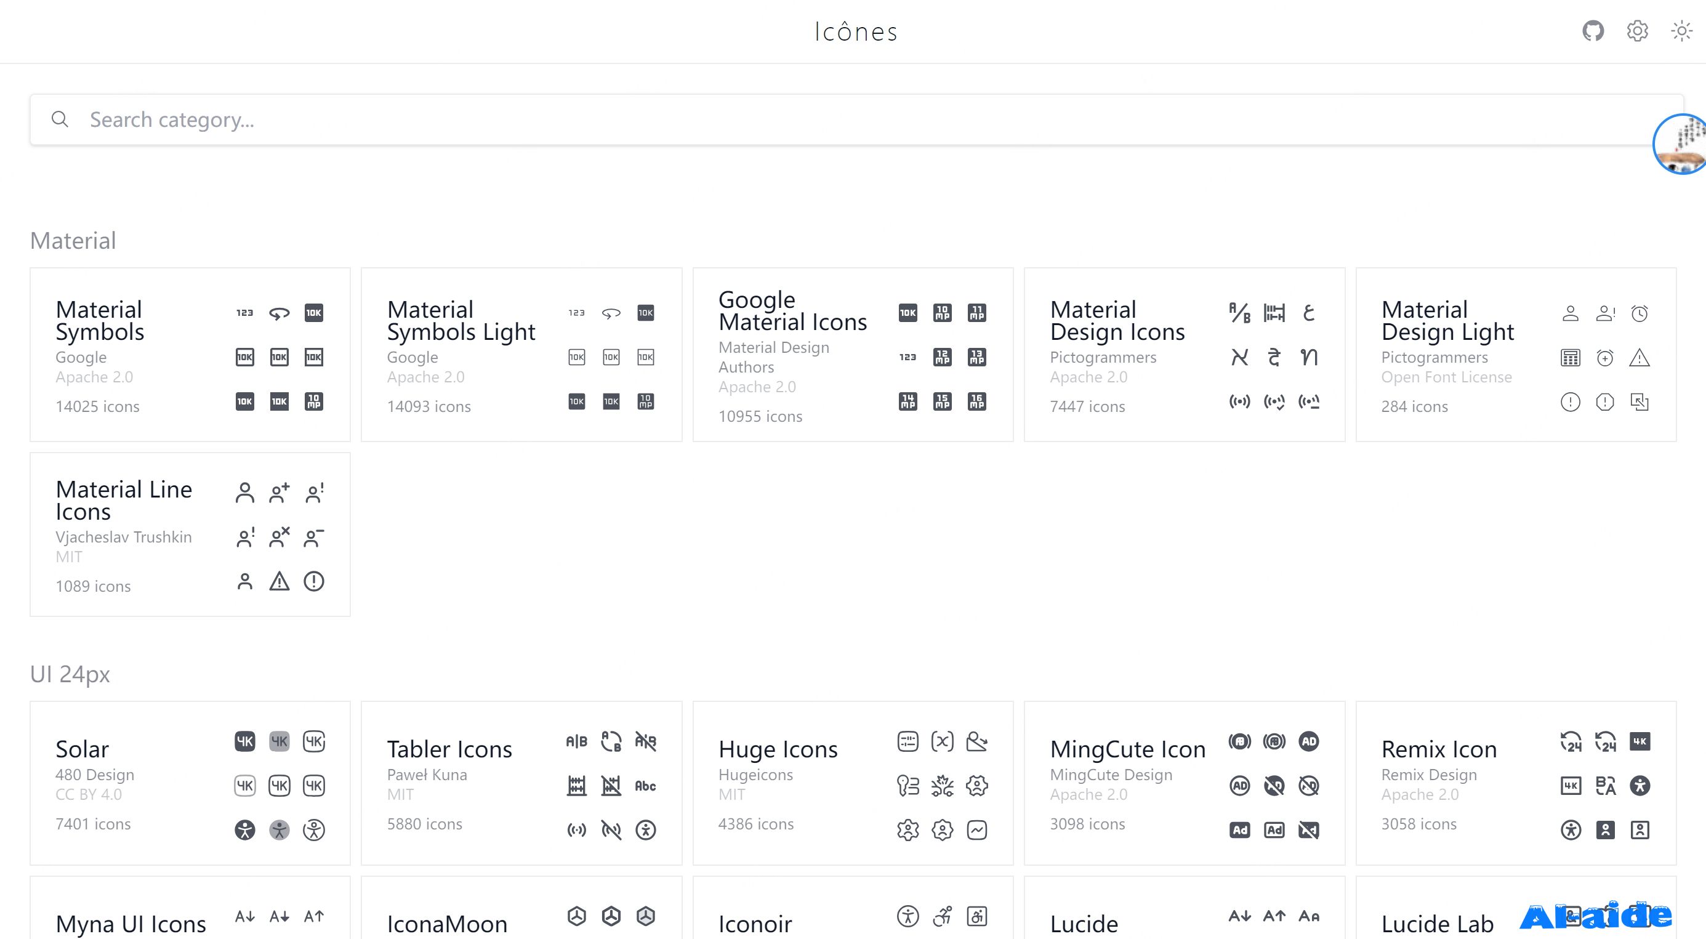Click the 10MP icon in Material Symbols
This screenshot has height=939, width=1706.
(x=314, y=401)
